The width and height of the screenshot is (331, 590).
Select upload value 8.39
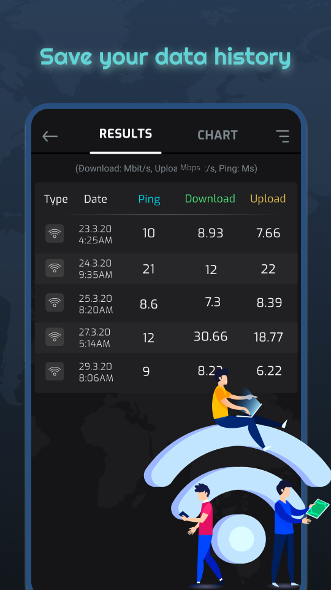[270, 303]
